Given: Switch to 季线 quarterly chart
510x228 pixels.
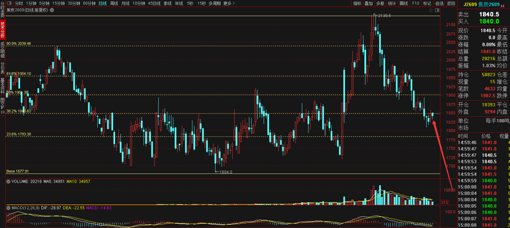Looking at the screenshot, I should (x=167, y=4).
